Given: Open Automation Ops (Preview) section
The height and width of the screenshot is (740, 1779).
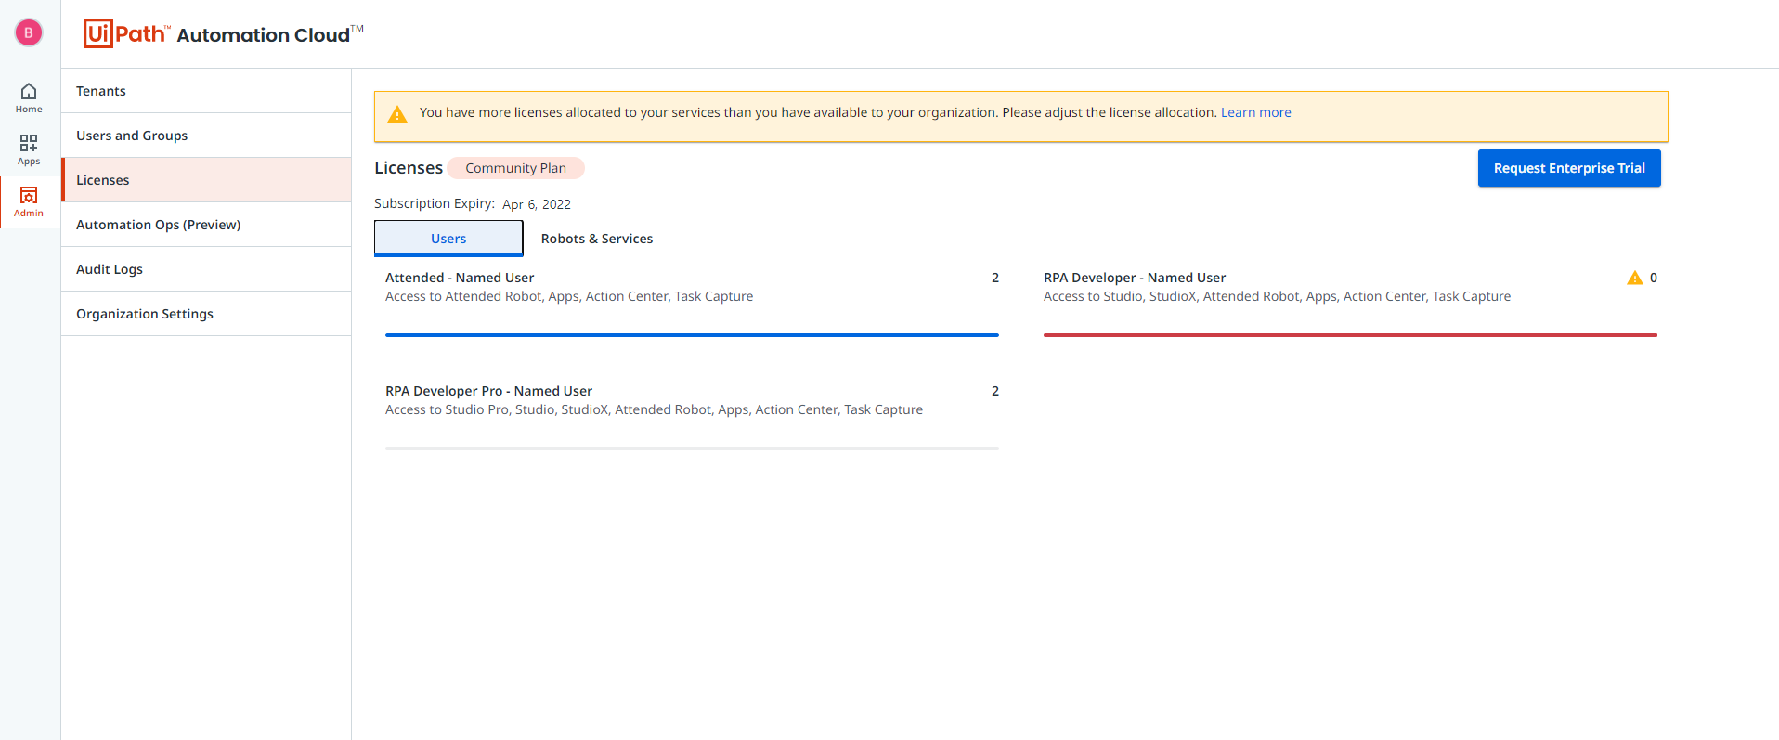Looking at the screenshot, I should point(158,225).
